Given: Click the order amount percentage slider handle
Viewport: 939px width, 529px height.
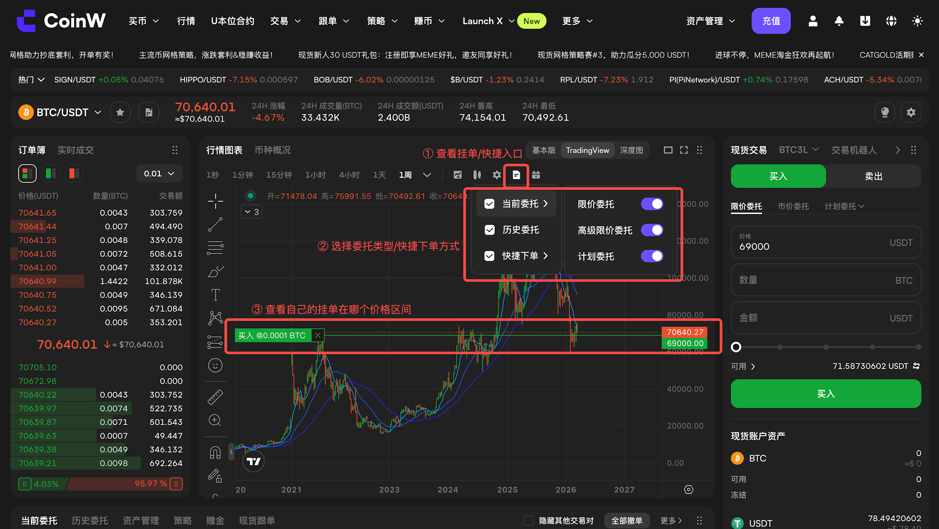Looking at the screenshot, I should pos(736,347).
